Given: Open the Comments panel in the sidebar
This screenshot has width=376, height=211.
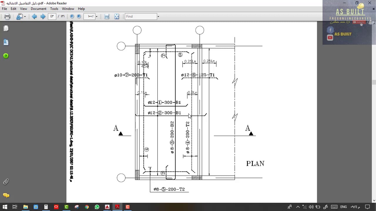Looking at the screenshot, I should [x=6, y=195].
